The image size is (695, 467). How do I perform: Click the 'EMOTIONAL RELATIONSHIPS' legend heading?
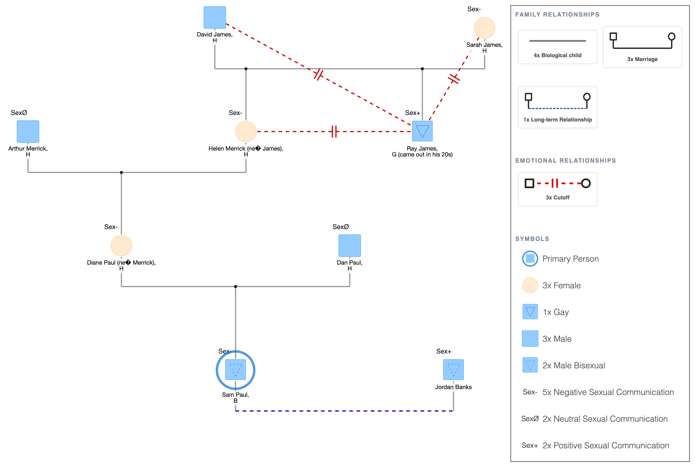click(565, 161)
